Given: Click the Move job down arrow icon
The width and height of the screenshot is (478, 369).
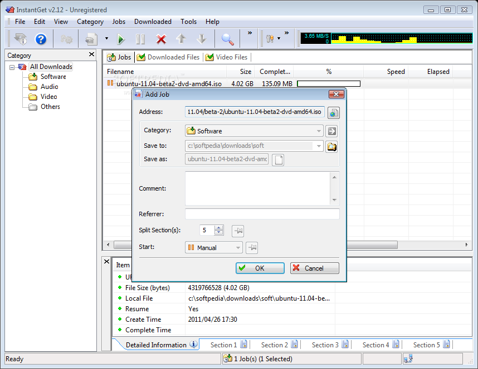Looking at the screenshot, I should point(202,39).
